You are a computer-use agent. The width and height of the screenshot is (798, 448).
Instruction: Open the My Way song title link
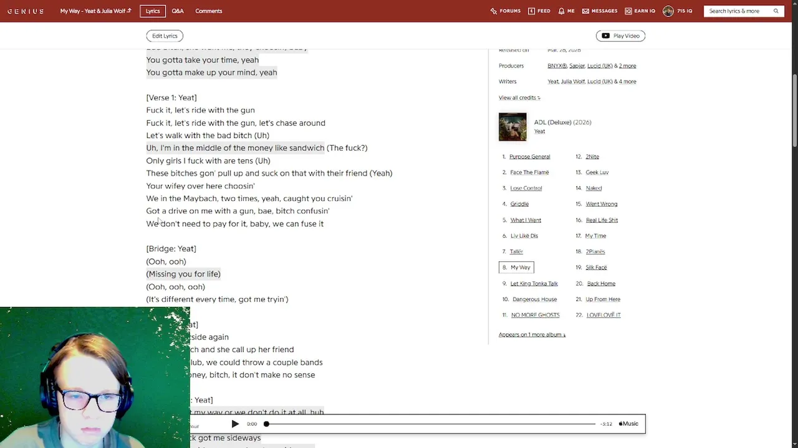(95, 11)
